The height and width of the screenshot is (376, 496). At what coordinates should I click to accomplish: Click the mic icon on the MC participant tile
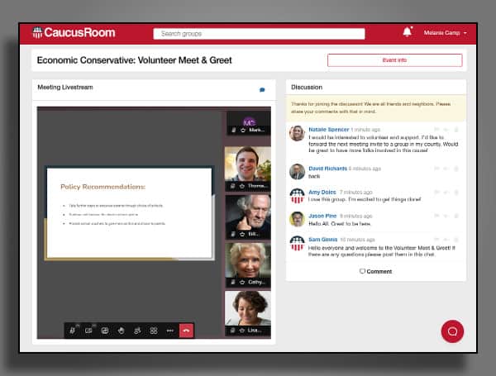[x=234, y=130]
